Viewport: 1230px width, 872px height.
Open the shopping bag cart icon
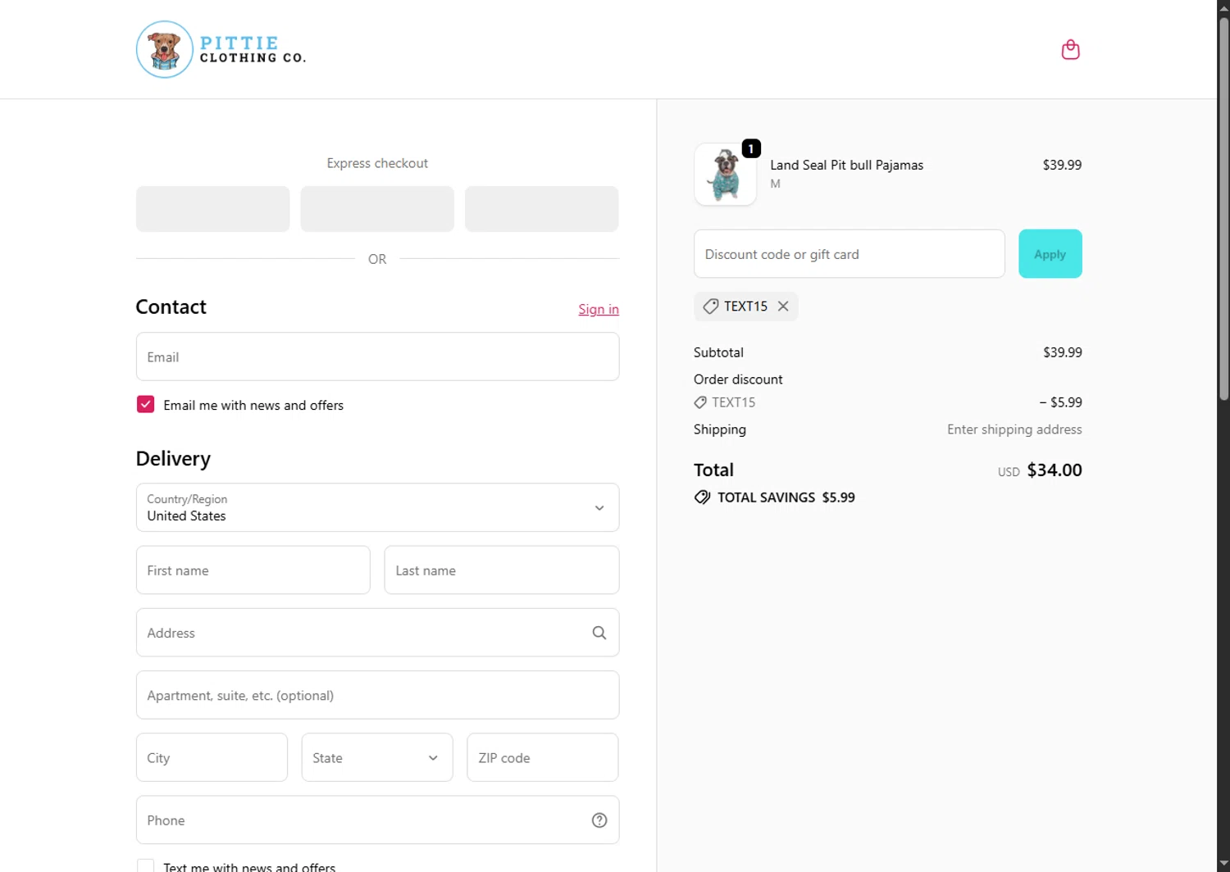point(1070,50)
